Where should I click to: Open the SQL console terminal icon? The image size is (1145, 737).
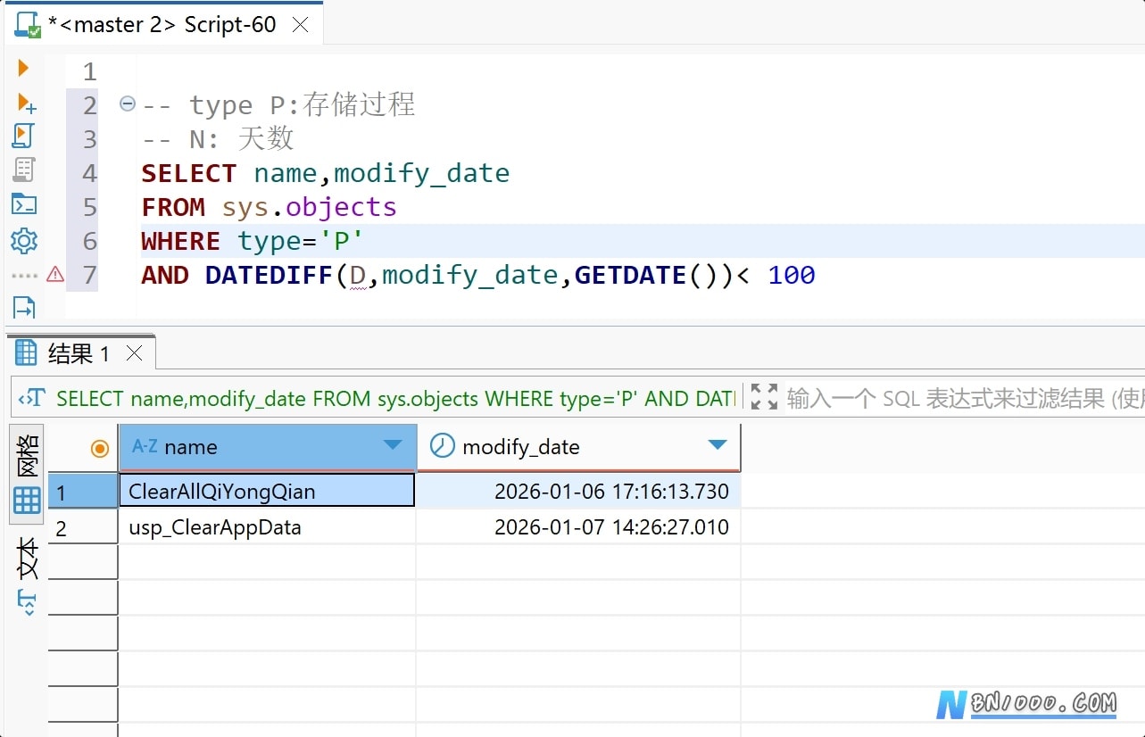[x=24, y=204]
